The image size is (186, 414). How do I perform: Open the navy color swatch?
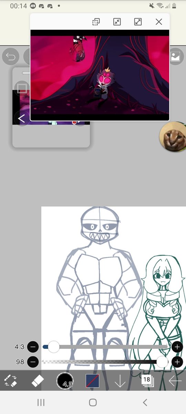point(92,381)
